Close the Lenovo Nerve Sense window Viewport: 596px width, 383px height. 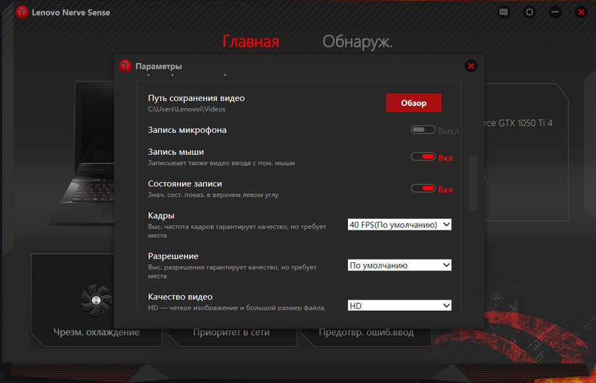point(580,12)
